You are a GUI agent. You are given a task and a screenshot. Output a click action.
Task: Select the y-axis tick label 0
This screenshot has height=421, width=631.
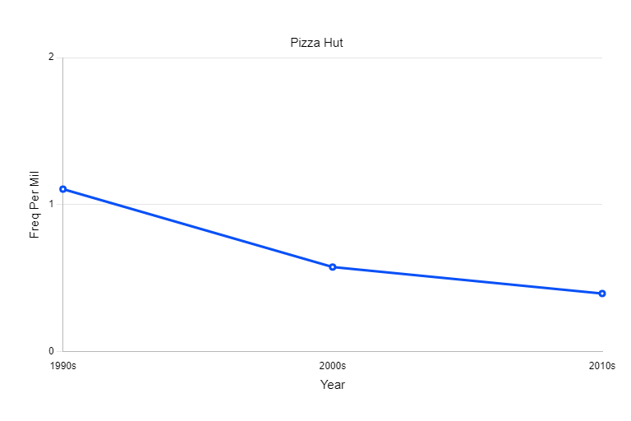(x=51, y=351)
